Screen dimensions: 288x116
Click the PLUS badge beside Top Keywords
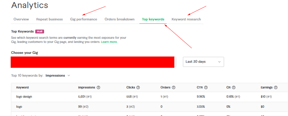click(40, 31)
